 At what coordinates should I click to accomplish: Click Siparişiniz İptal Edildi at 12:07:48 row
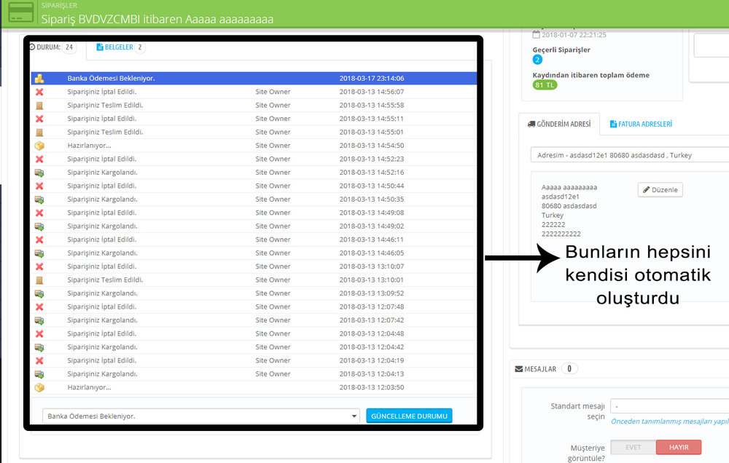pyautogui.click(x=102, y=307)
